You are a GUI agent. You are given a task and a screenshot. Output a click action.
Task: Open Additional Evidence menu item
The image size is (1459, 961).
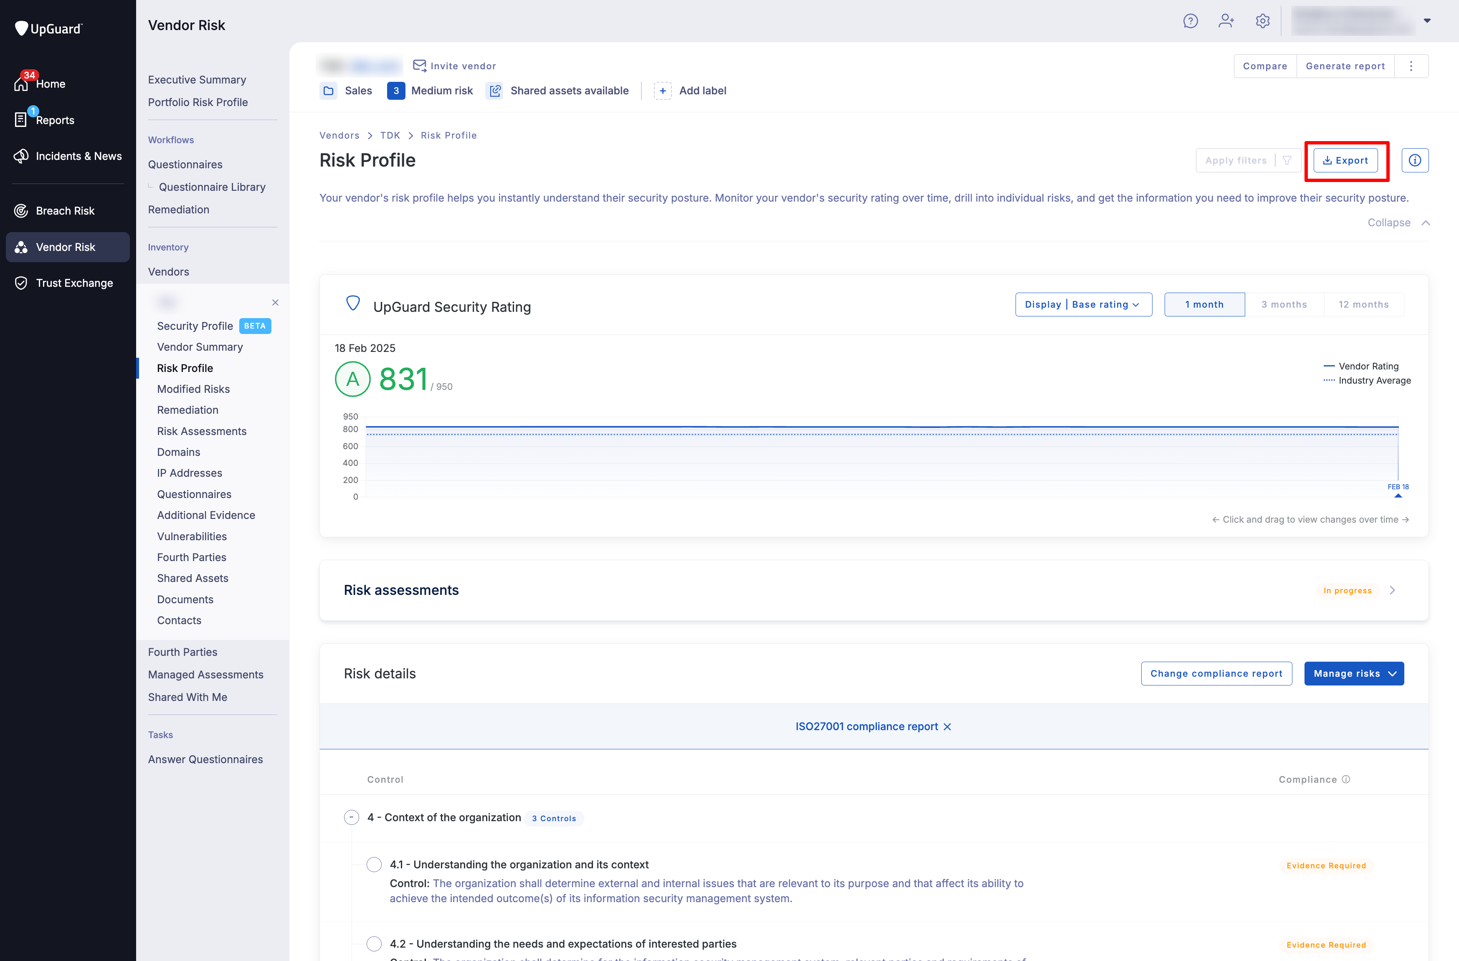(x=206, y=516)
